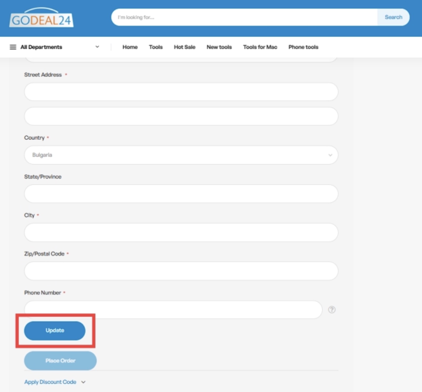Image resolution: width=422 pixels, height=392 pixels.
Task: Click the hamburger menu icon
Action: 13,47
